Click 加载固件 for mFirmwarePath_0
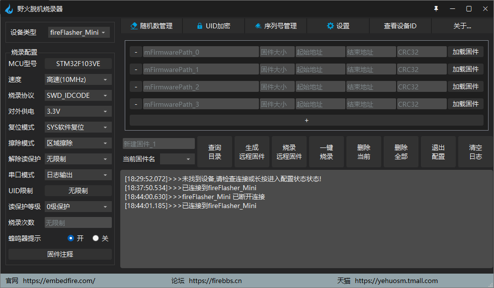Viewport: 494px width, 288px height. coord(465,52)
